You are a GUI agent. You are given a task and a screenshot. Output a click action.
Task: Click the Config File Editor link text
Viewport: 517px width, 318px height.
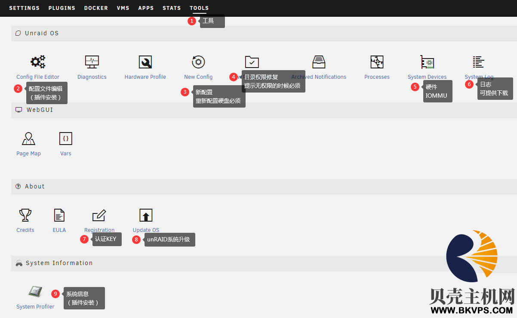click(x=38, y=77)
